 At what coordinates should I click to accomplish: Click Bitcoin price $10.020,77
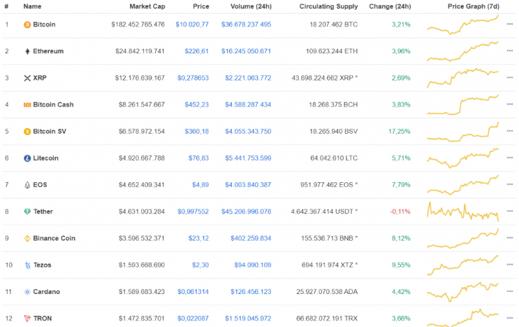point(192,25)
